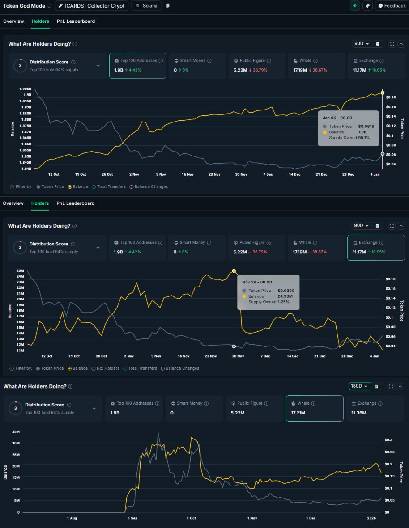The width and height of the screenshot is (409, 528).
Task: Open the info icon beside the second What Are Holders Doing heading
Action: pyautogui.click(x=74, y=226)
